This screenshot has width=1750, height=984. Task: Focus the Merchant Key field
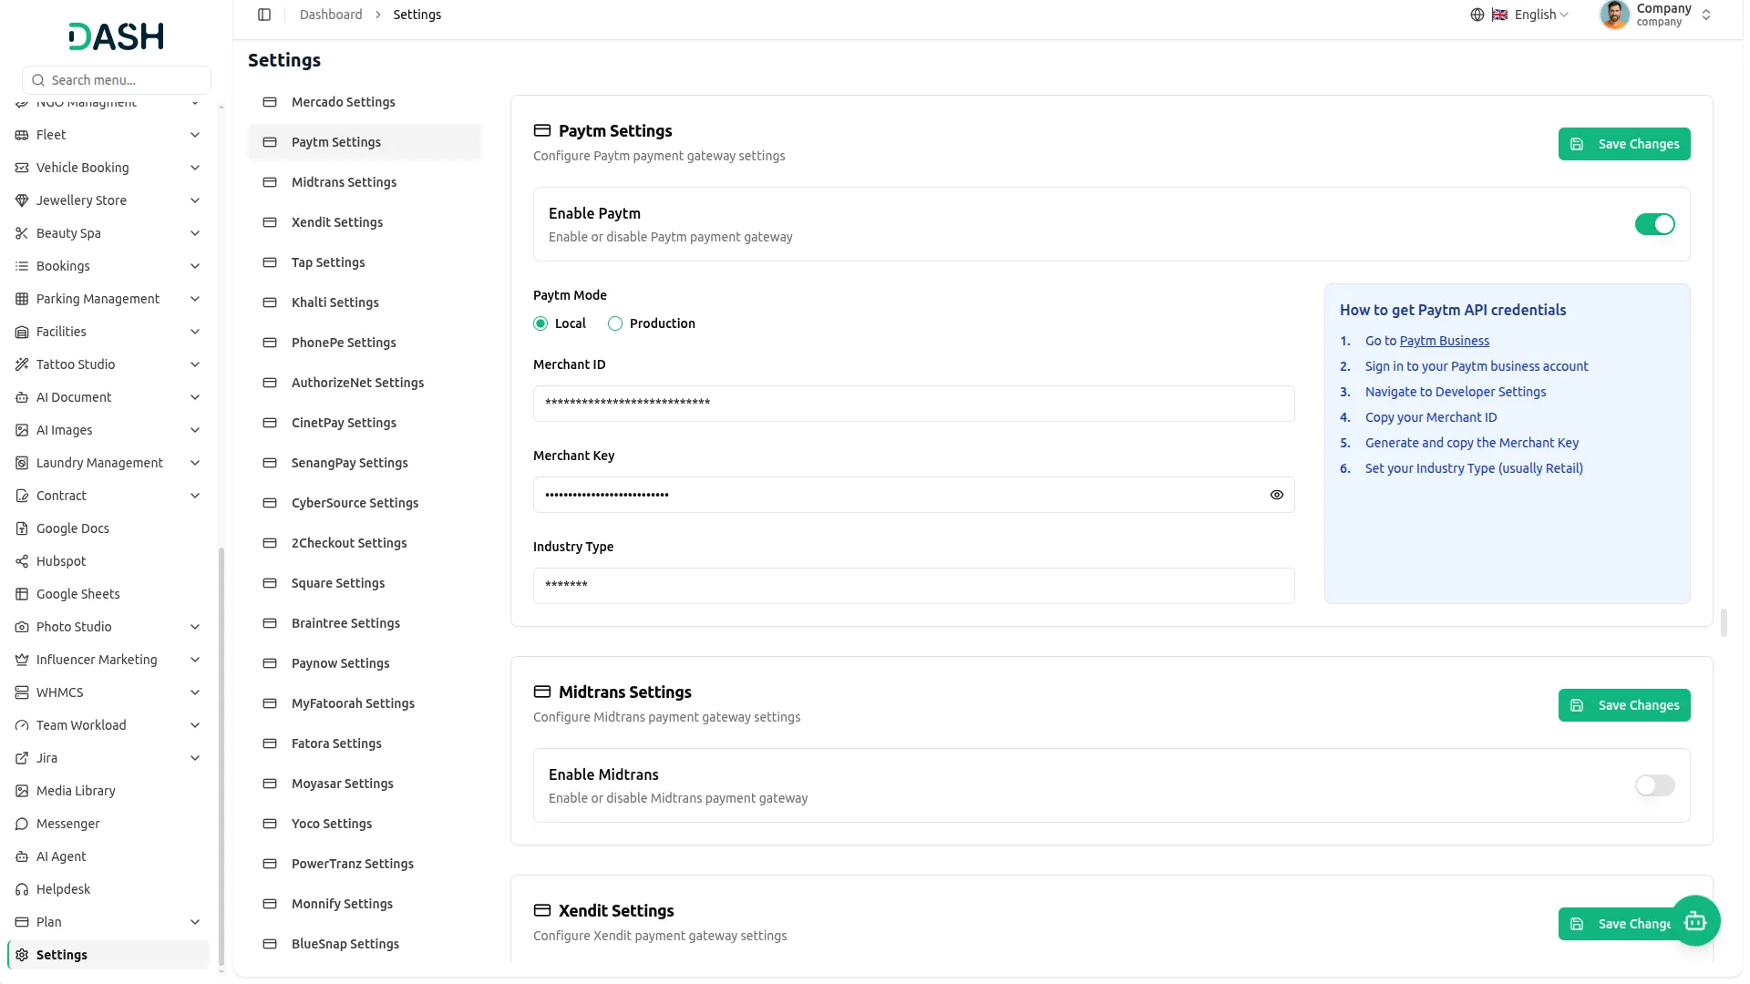click(913, 495)
